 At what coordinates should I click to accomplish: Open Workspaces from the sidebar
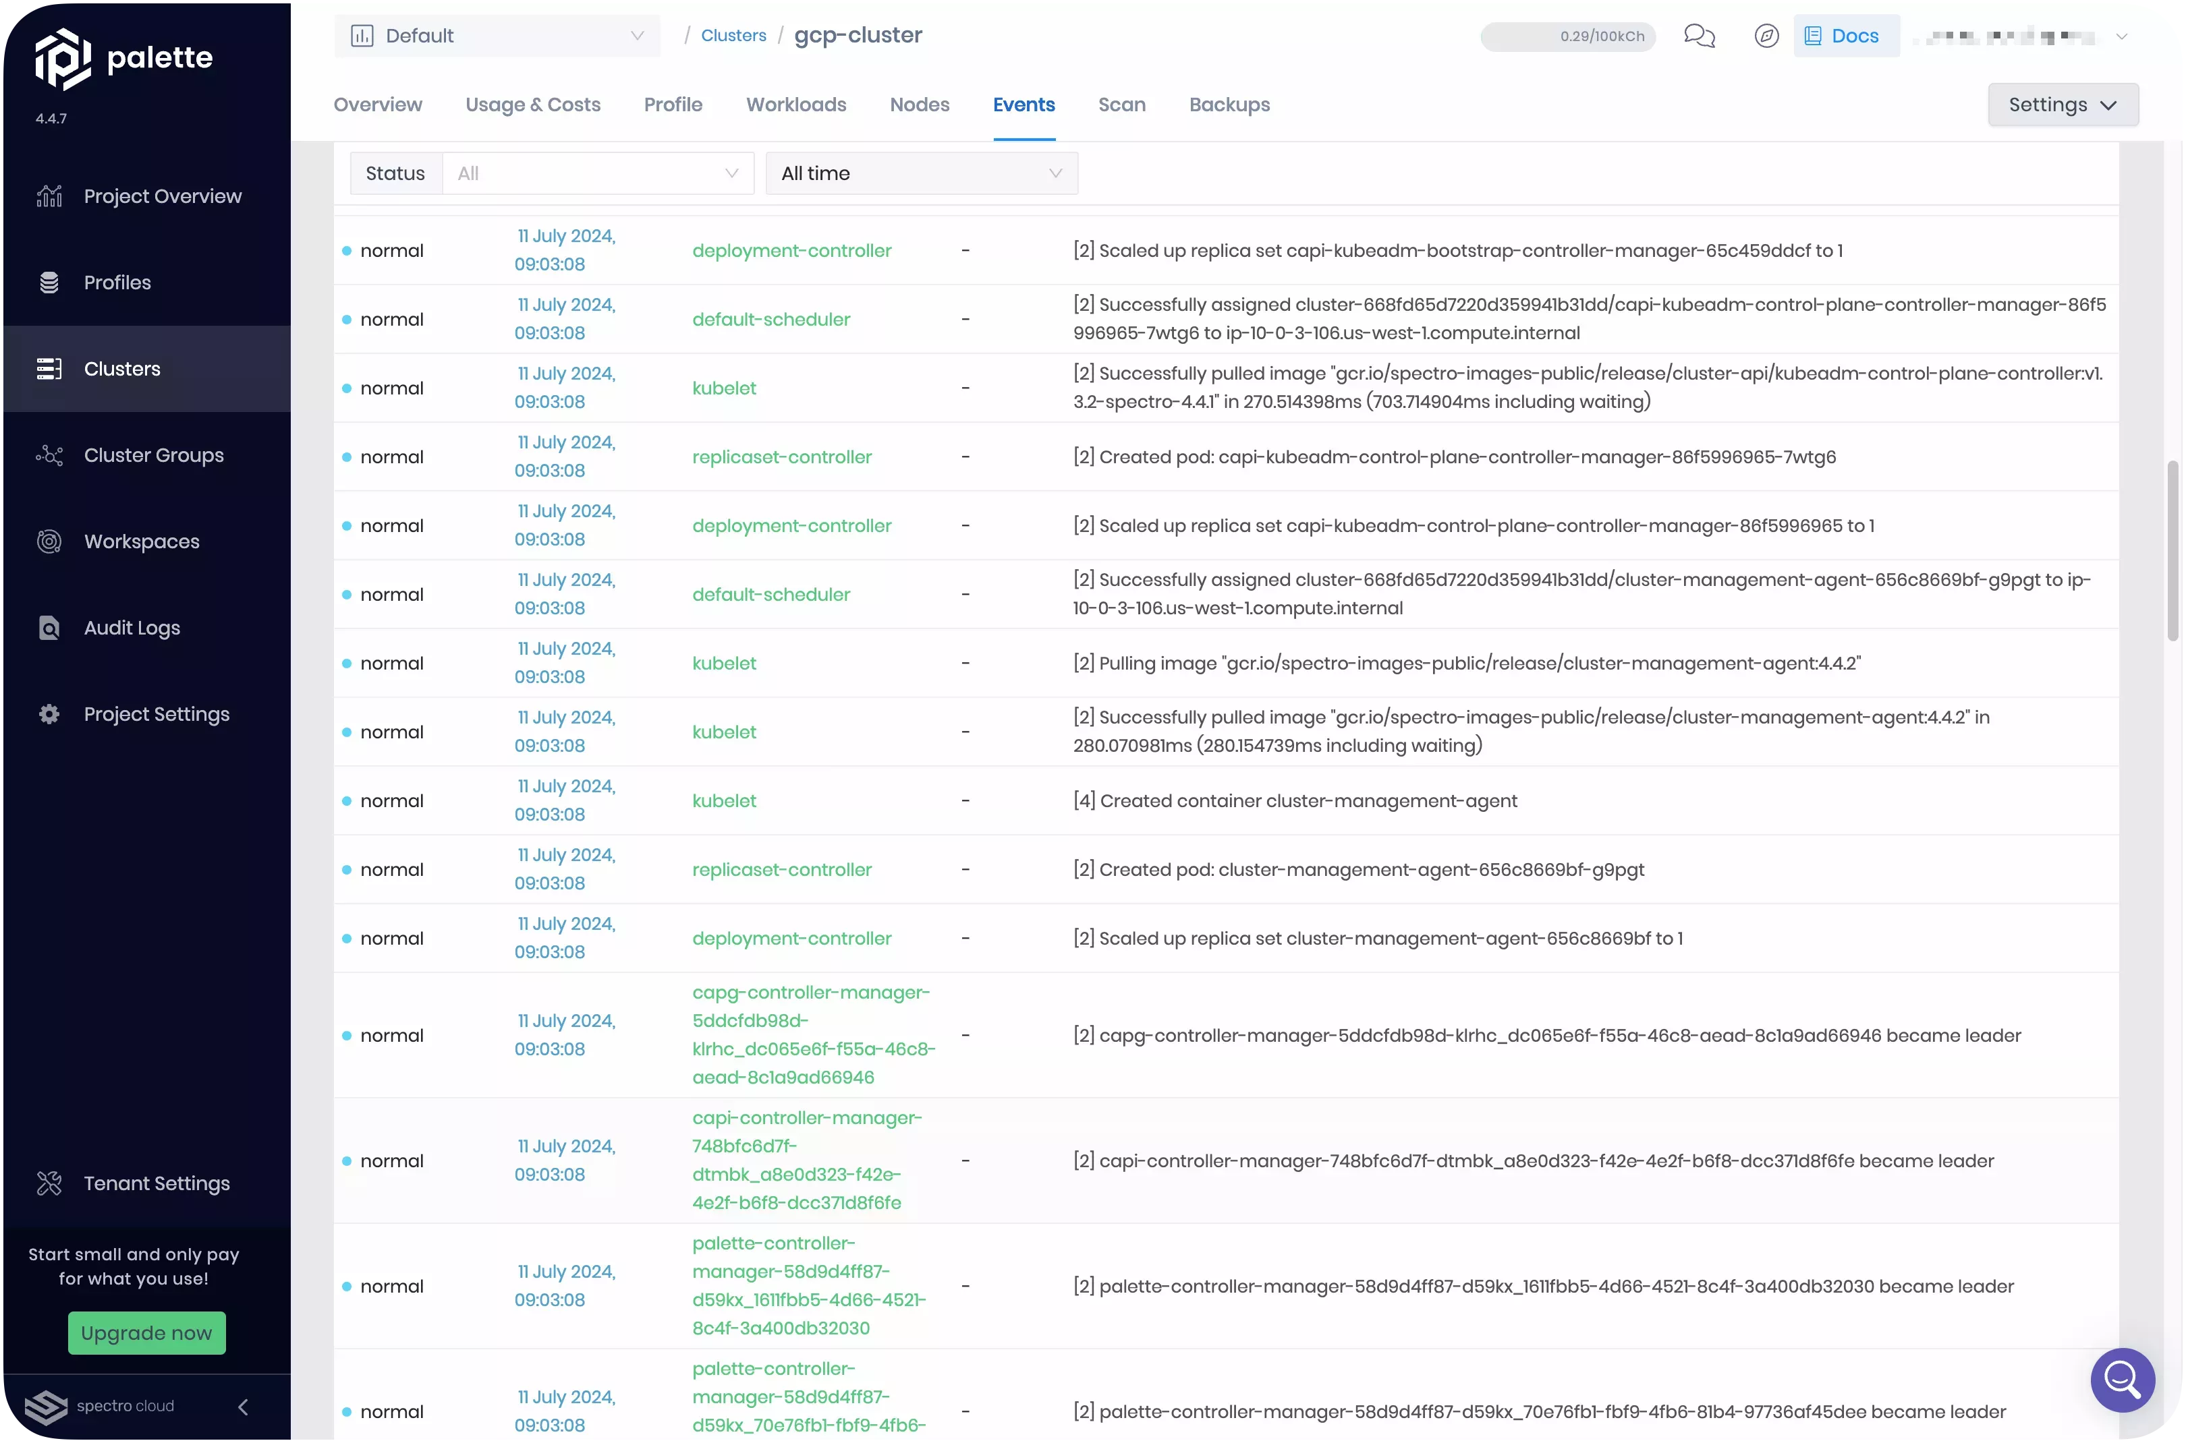(x=141, y=541)
